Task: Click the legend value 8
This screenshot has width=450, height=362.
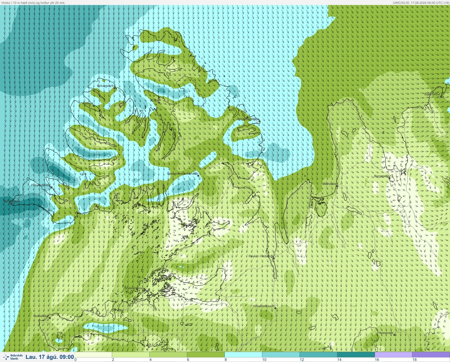Action: (226, 360)
